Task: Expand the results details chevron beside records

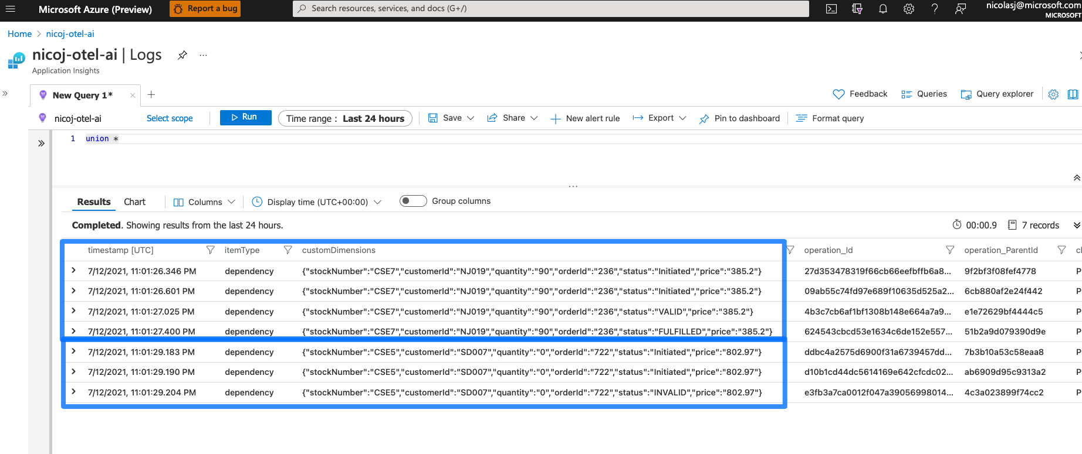Action: 1077,226
